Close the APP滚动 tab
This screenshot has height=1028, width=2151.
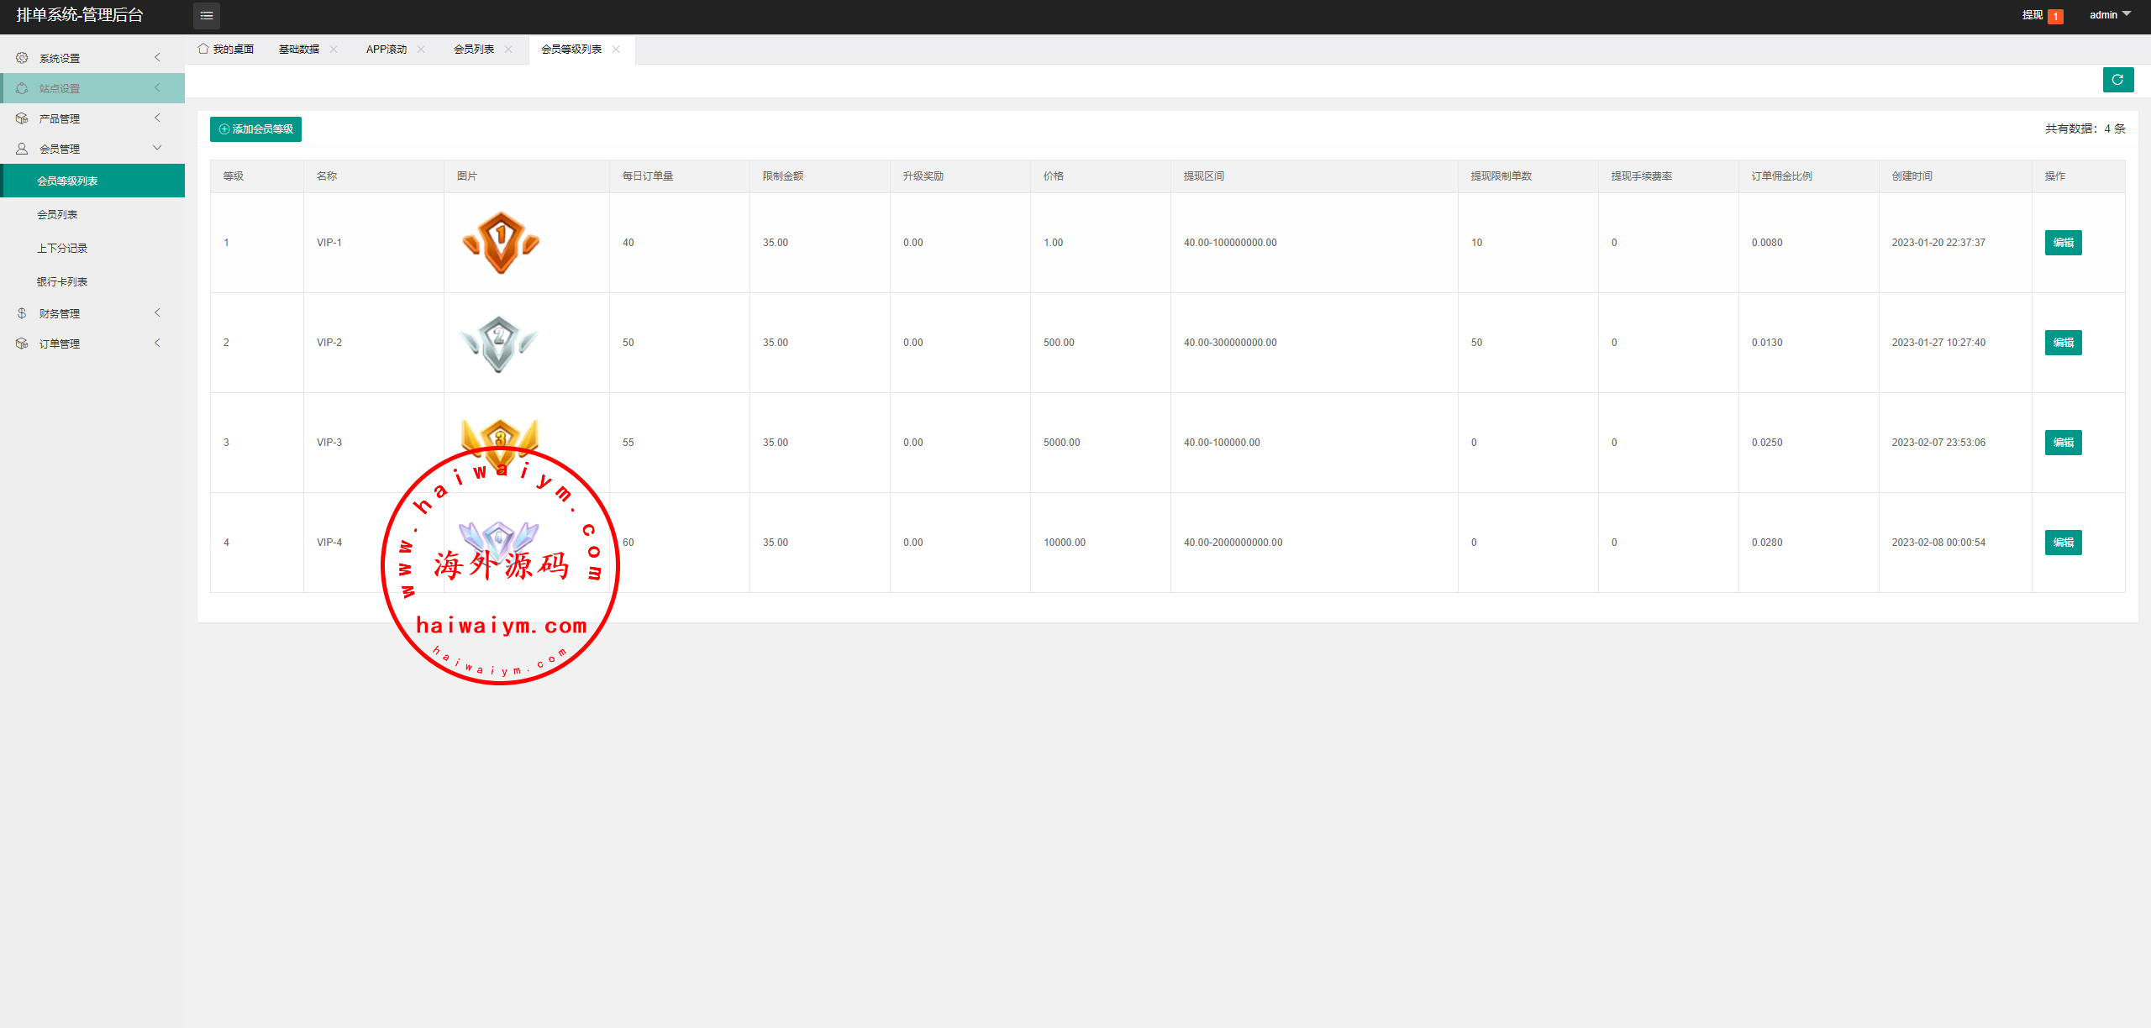tap(421, 50)
